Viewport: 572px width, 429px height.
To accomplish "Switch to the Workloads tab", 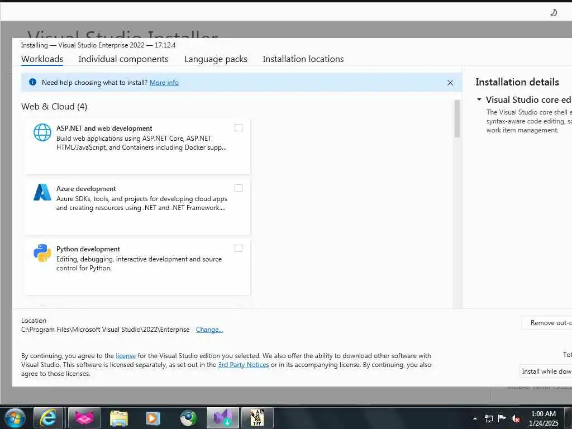I will tap(42, 59).
